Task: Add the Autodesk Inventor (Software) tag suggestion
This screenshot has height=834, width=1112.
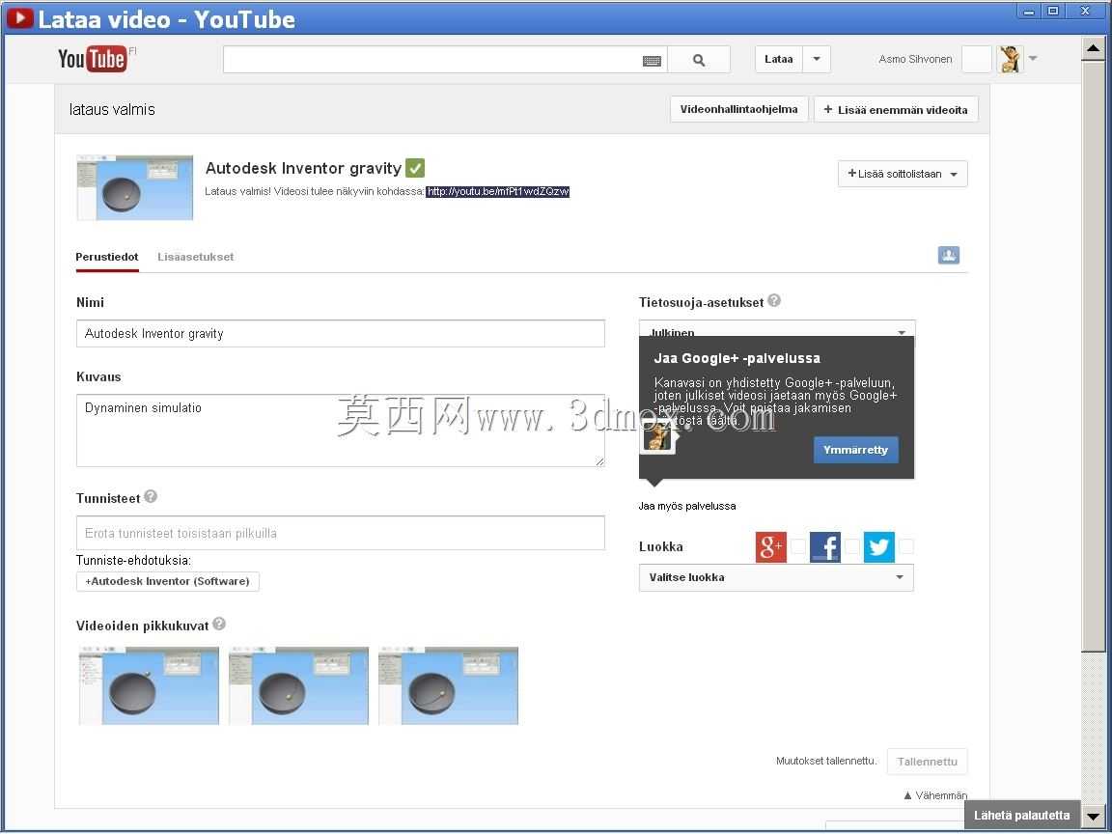Action: [x=167, y=581]
